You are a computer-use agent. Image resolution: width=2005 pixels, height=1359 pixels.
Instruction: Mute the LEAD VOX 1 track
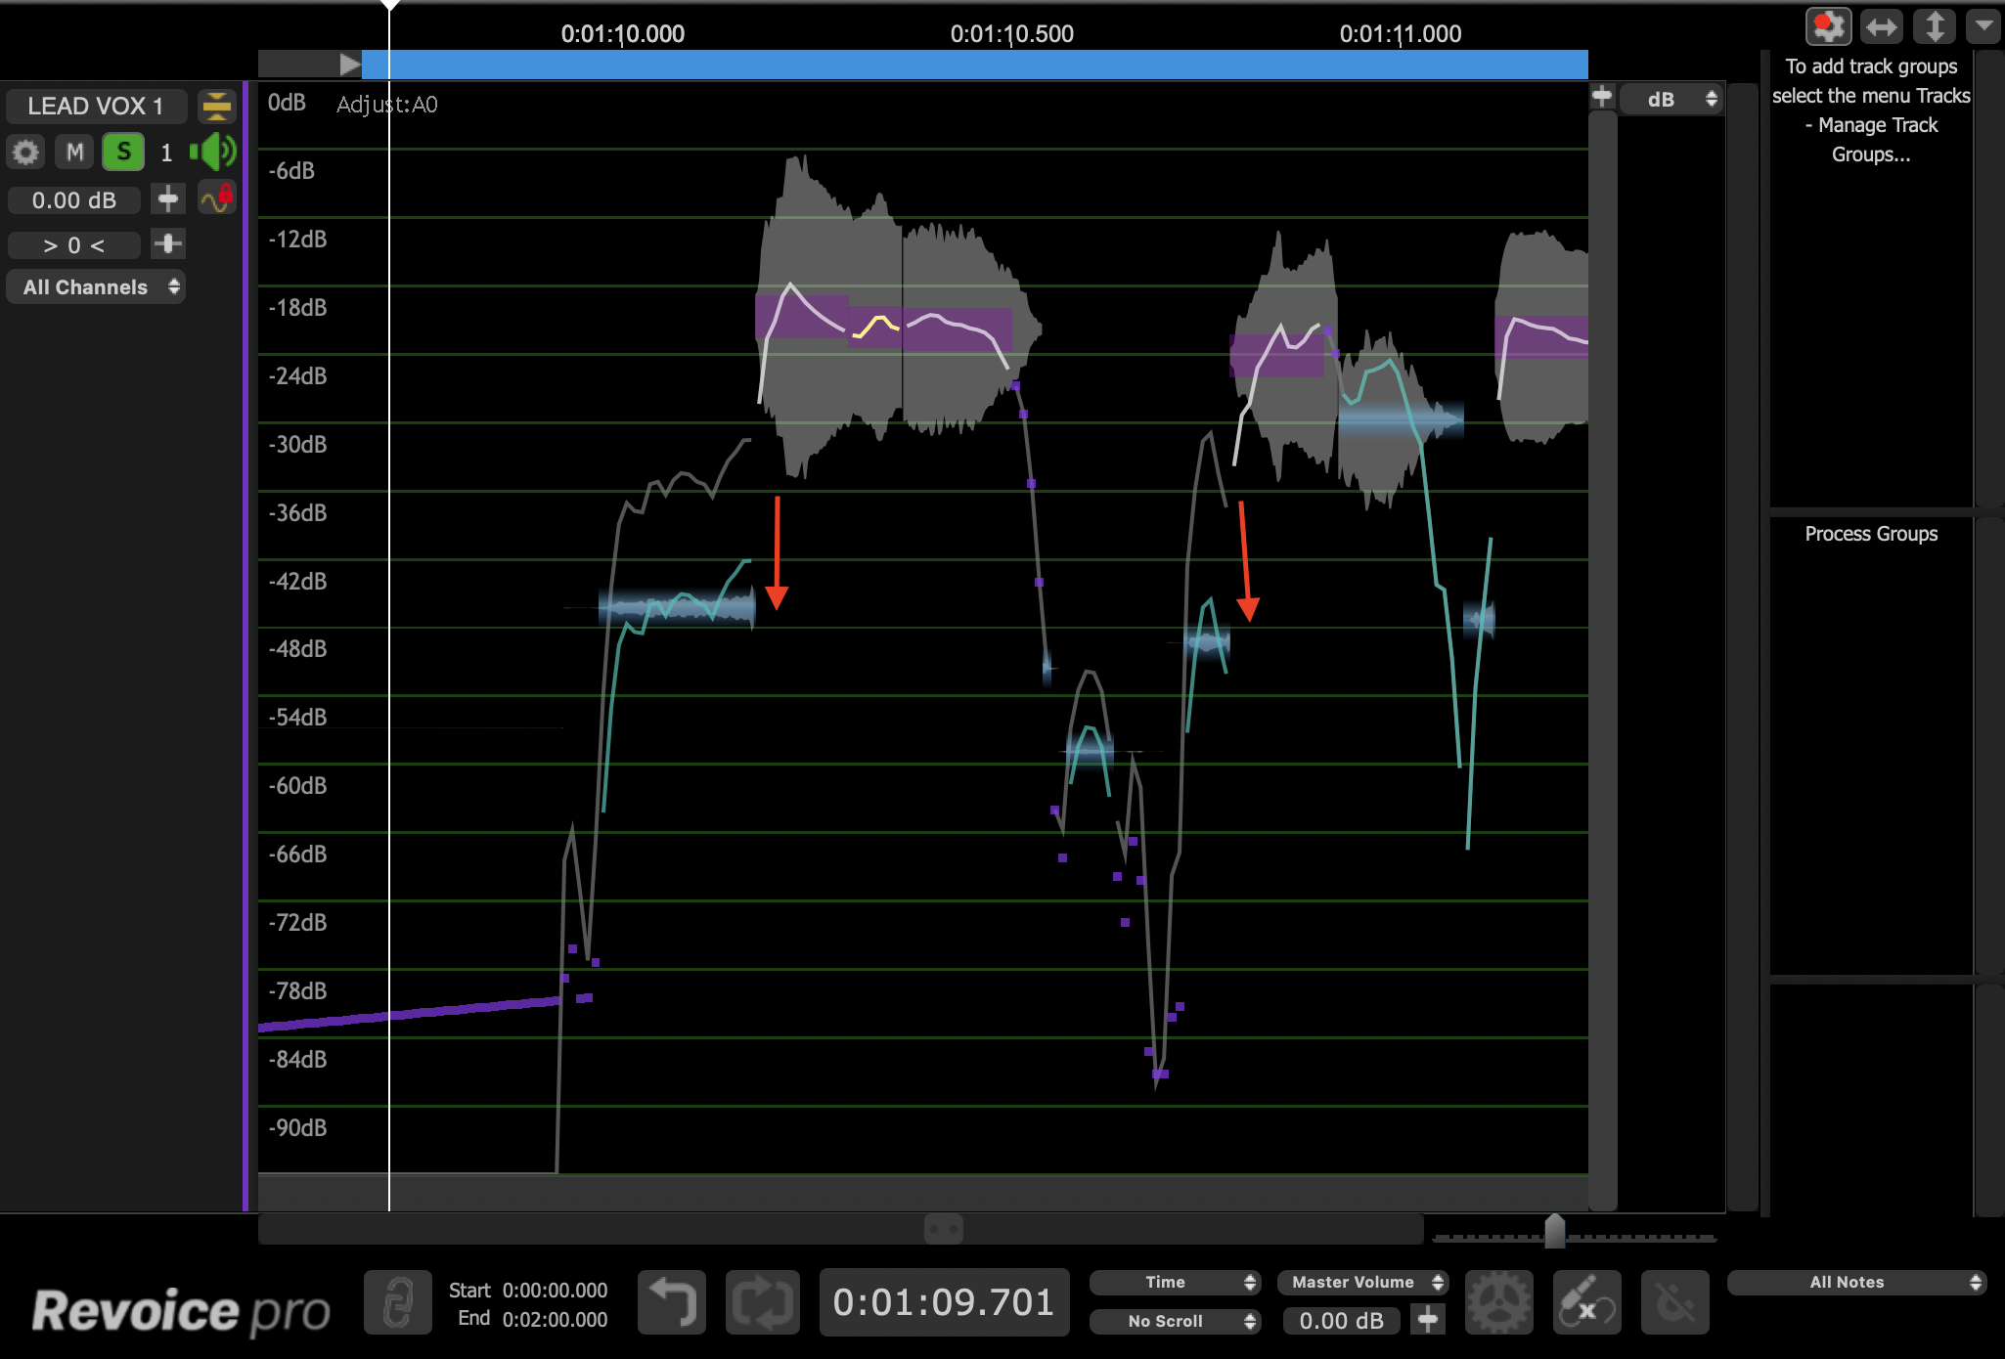pyautogui.click(x=74, y=153)
